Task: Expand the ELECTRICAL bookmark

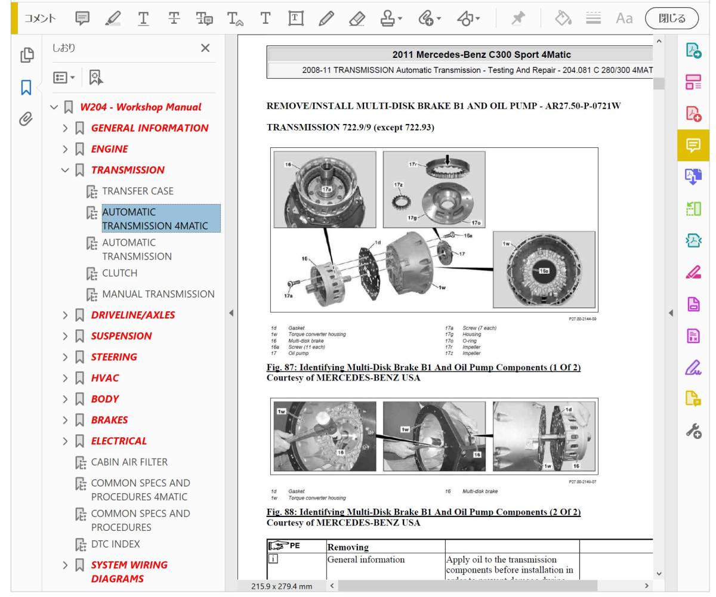Action: click(x=65, y=441)
